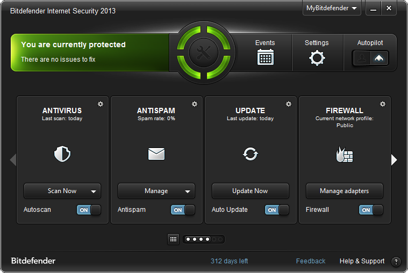The height and width of the screenshot is (273, 408).
Task: Click the Events calendar icon
Action: tap(265, 57)
